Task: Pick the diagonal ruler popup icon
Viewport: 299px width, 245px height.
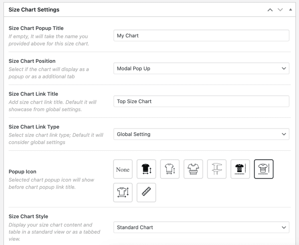Action: pyautogui.click(x=146, y=192)
